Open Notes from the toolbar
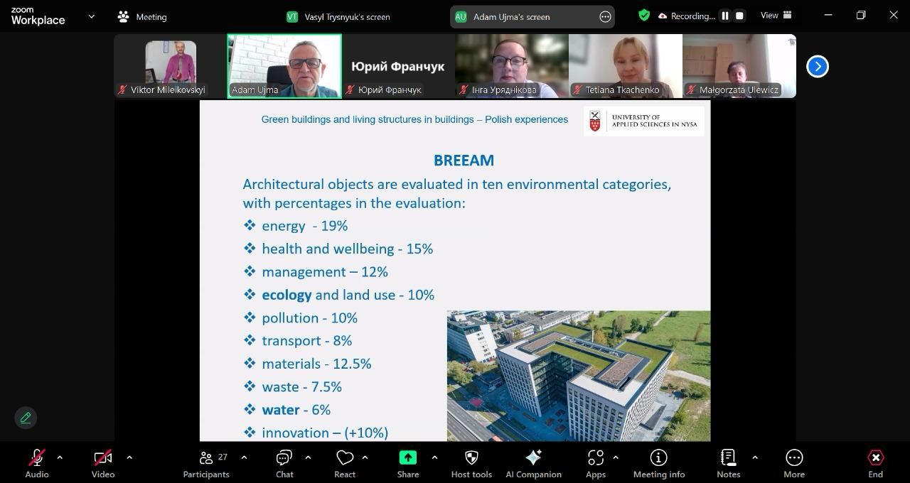Image resolution: width=910 pixels, height=483 pixels. 728,463
